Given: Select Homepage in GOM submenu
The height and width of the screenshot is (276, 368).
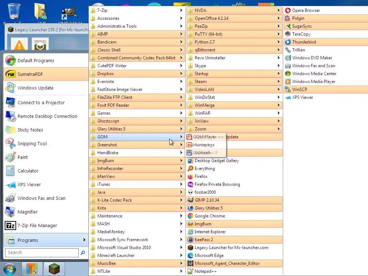Looking at the screenshot, I should pyautogui.click(x=206, y=145).
